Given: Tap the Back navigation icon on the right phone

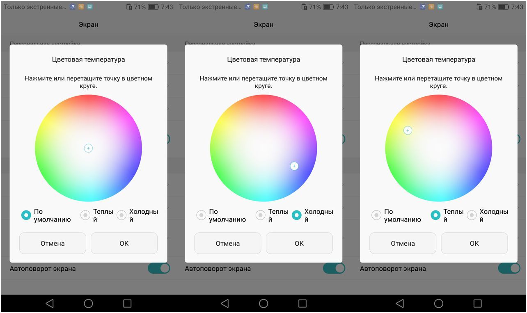Looking at the screenshot, I should [x=400, y=304].
